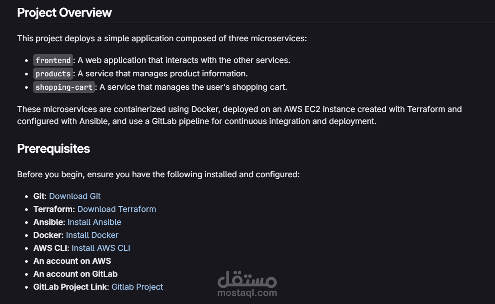
Task: Click "An account on GitLab" text
Action: [75, 274]
